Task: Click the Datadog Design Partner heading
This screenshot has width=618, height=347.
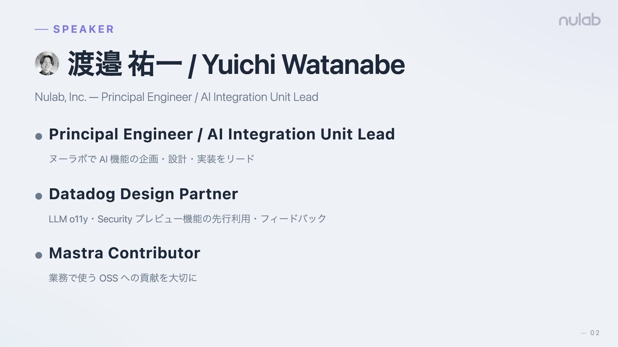Action: (x=144, y=194)
